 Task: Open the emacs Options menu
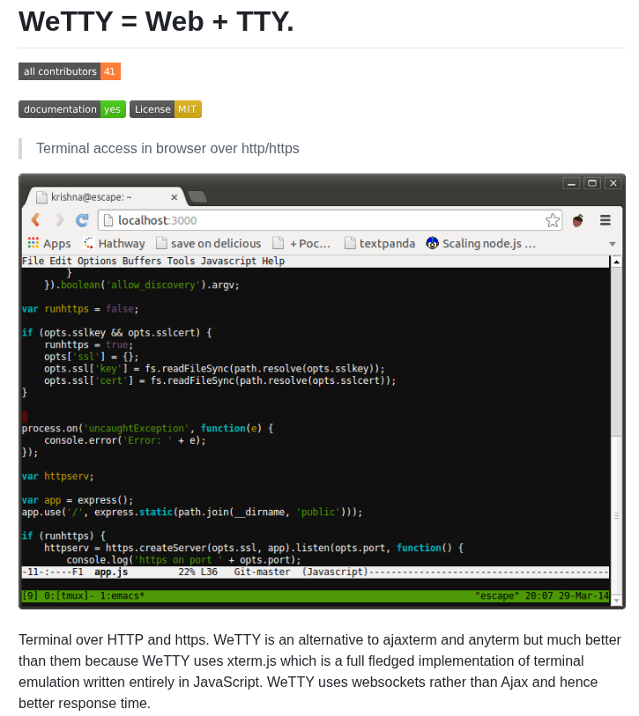pyautogui.click(x=97, y=261)
